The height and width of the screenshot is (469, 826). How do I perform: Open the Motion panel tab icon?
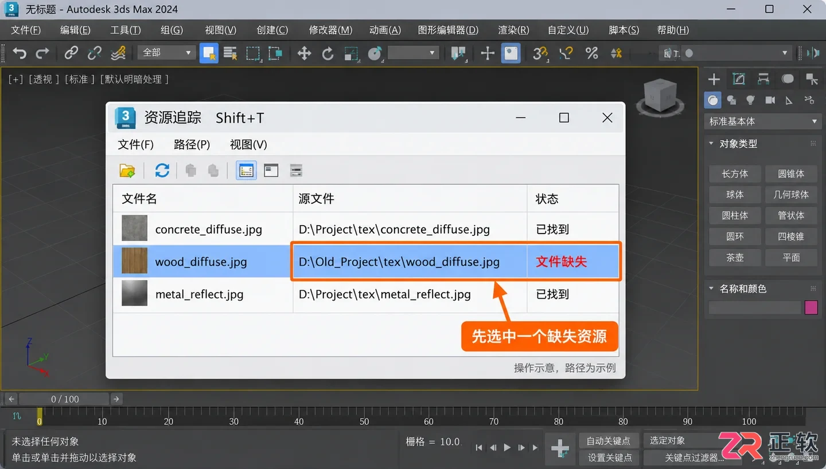point(788,79)
